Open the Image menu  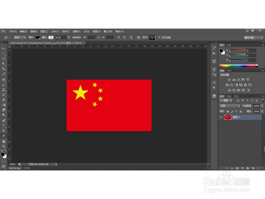34,31
